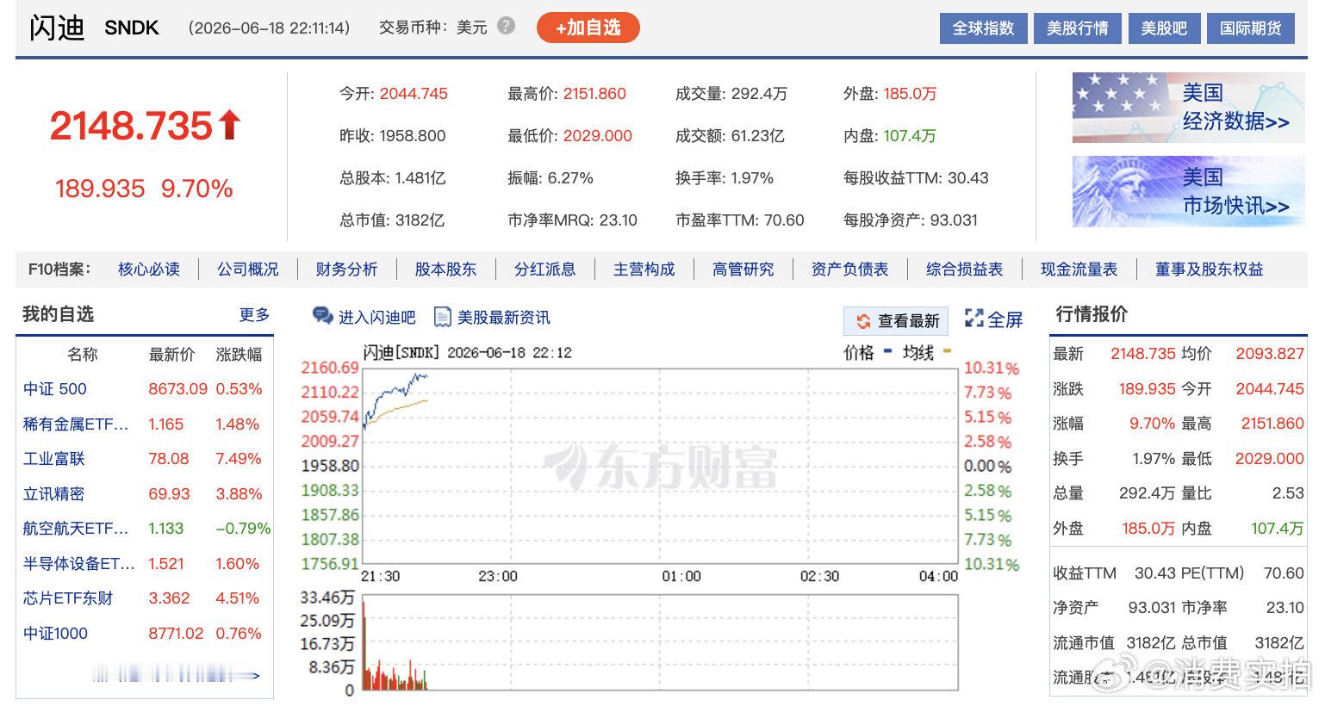Screen dimensions: 1325x706
Task: Open the 美国经济数据 banner
Action: tap(1188, 108)
